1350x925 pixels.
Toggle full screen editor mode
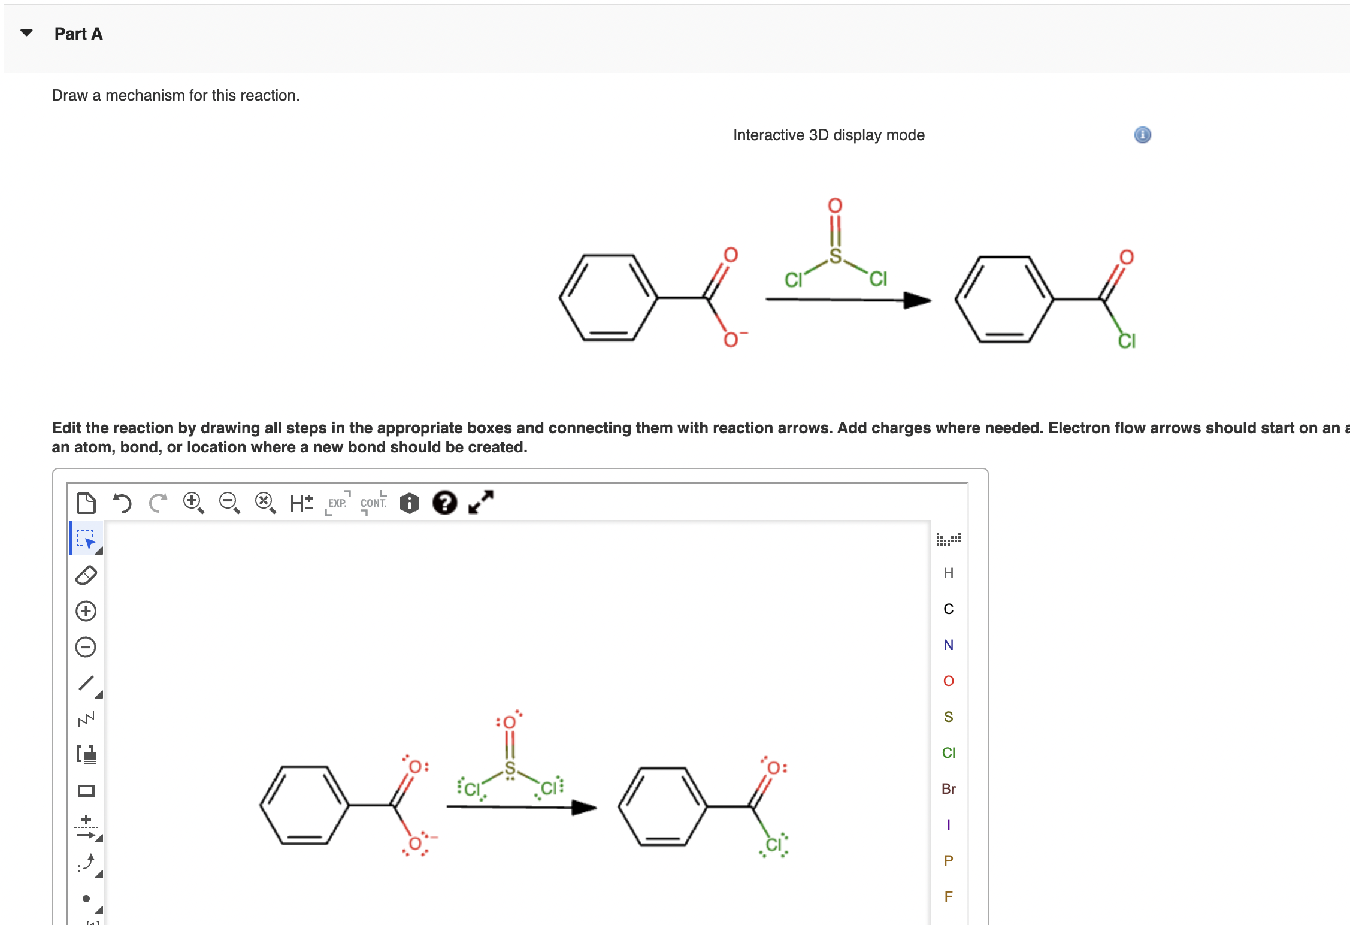tap(481, 502)
